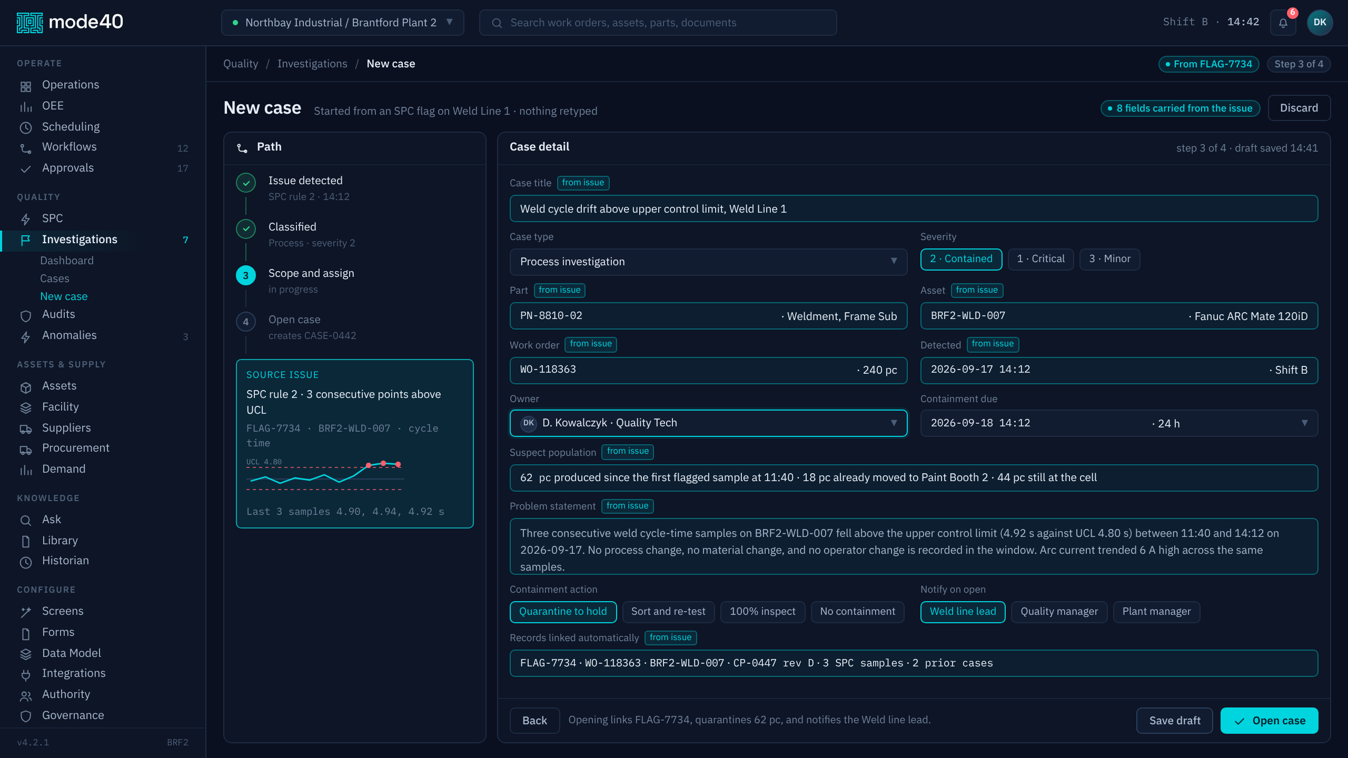
Task: Click the Case title input field
Action: click(x=914, y=209)
